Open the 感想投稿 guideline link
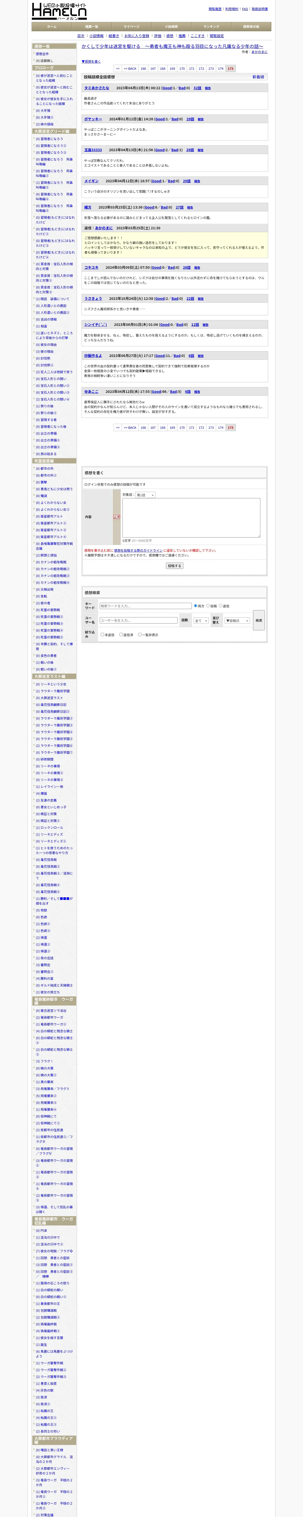303x1517 pixels. [138, 551]
